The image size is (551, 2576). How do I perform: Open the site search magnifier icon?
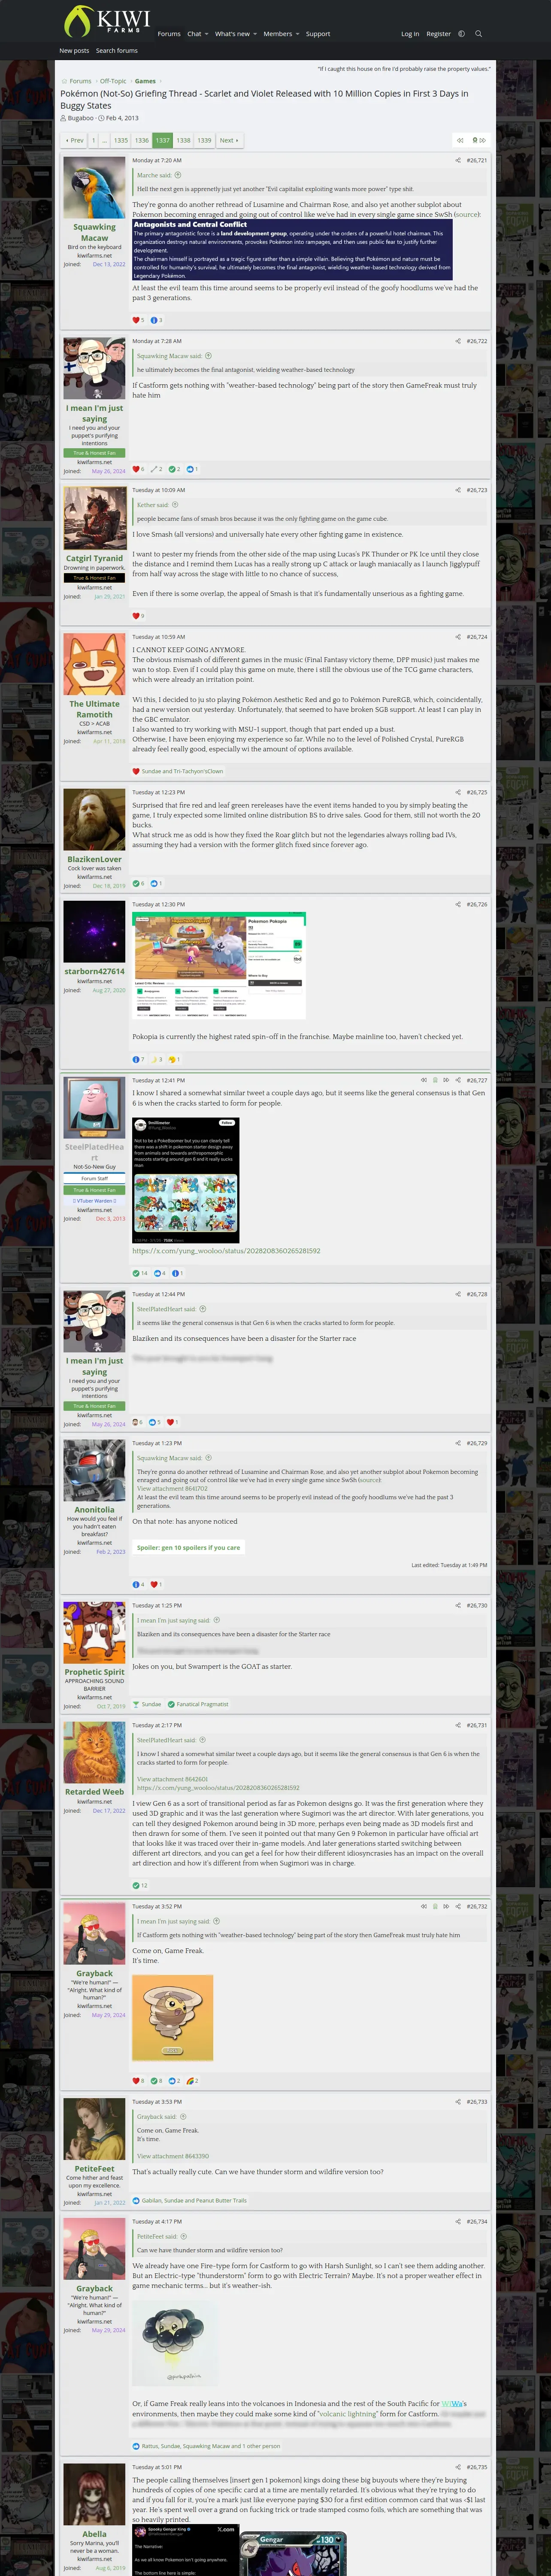(x=478, y=34)
